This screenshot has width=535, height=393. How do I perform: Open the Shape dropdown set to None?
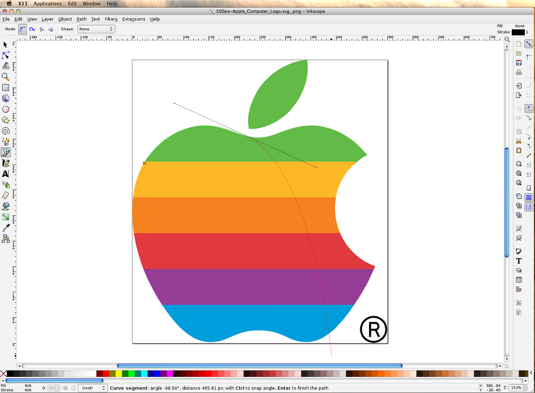tap(96, 29)
